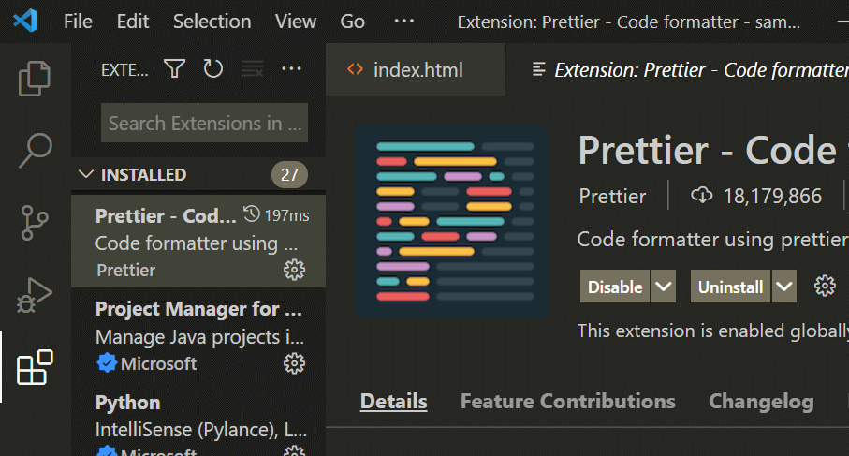Select the Extensions view icon
The height and width of the screenshot is (456, 849).
pos(35,367)
